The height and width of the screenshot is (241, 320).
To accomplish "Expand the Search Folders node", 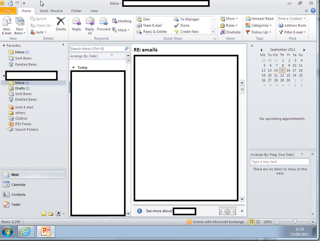I will point(6,129).
